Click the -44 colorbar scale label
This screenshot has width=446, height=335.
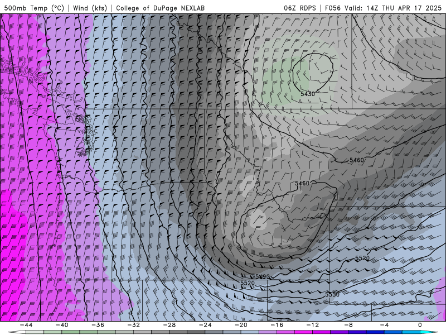(26, 325)
